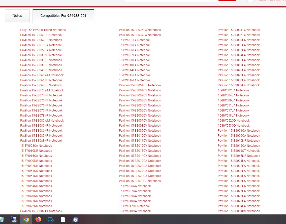Click Pavilion 15-BS012LA Notebook
The width and height of the screenshot is (286, 224).
[239, 45]
